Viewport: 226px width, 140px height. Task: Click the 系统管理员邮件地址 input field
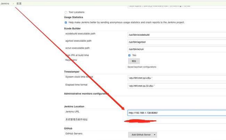pos(177,121)
